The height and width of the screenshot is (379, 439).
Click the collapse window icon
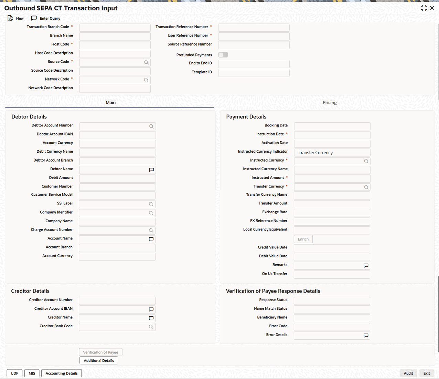tap(424, 8)
